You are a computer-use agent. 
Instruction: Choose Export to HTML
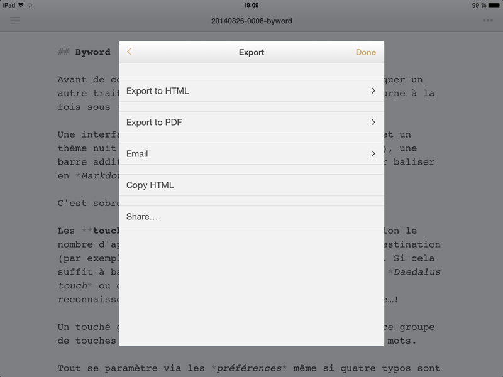(251, 90)
